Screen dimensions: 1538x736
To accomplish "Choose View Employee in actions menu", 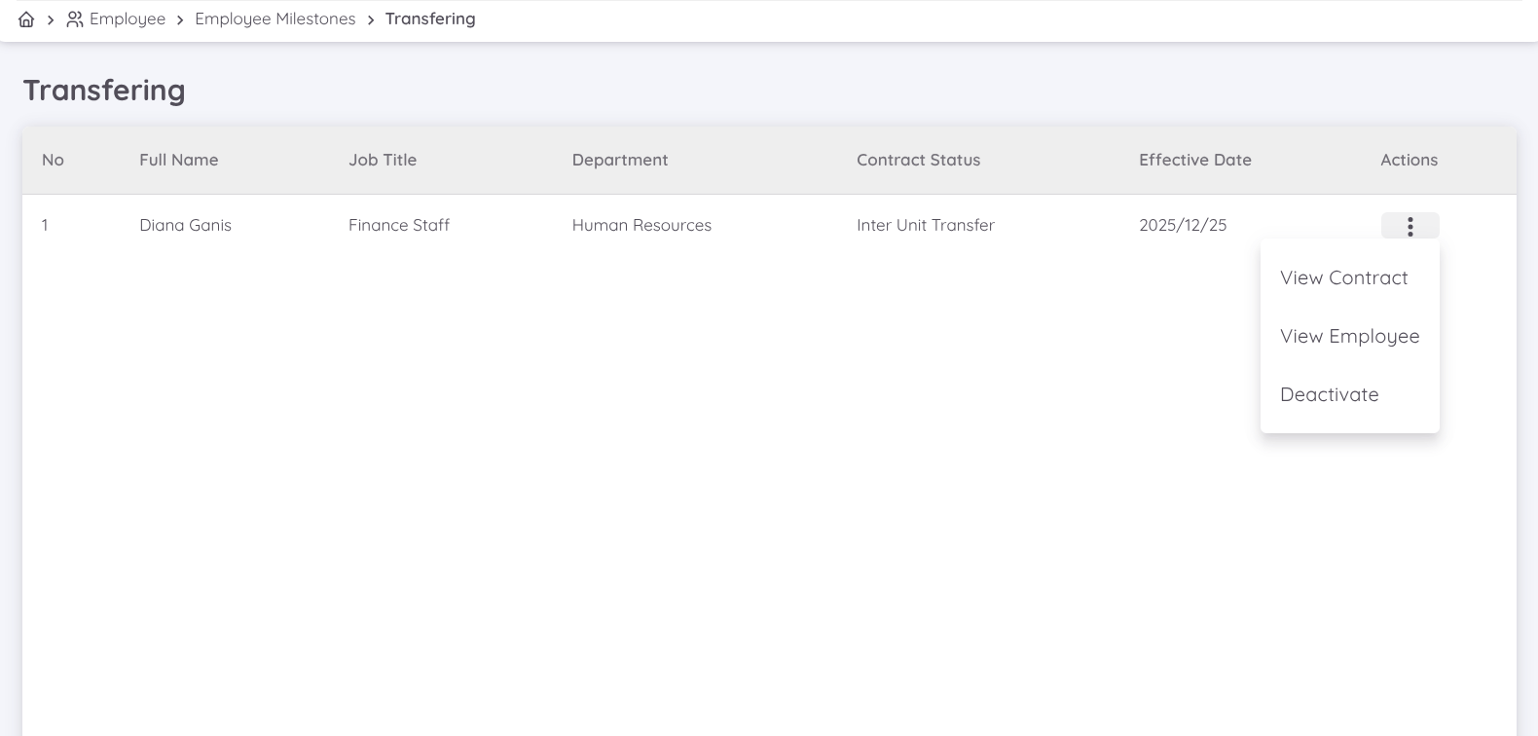I will 1349,337.
